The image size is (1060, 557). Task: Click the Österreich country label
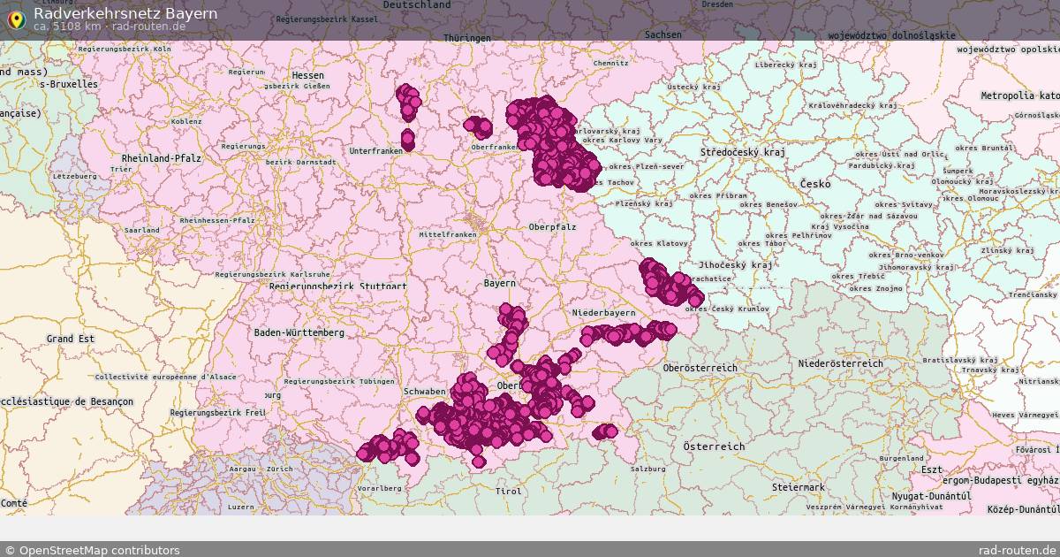712,446
